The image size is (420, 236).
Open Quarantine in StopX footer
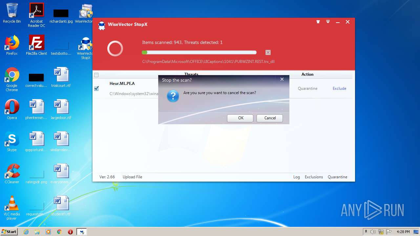pos(337,177)
